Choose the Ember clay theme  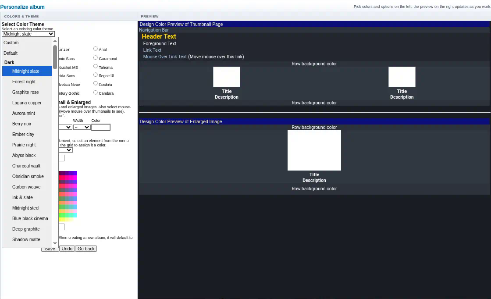27,134
